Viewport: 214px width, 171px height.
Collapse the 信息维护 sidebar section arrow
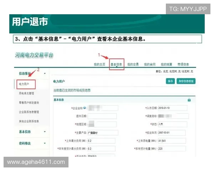coord(45,73)
